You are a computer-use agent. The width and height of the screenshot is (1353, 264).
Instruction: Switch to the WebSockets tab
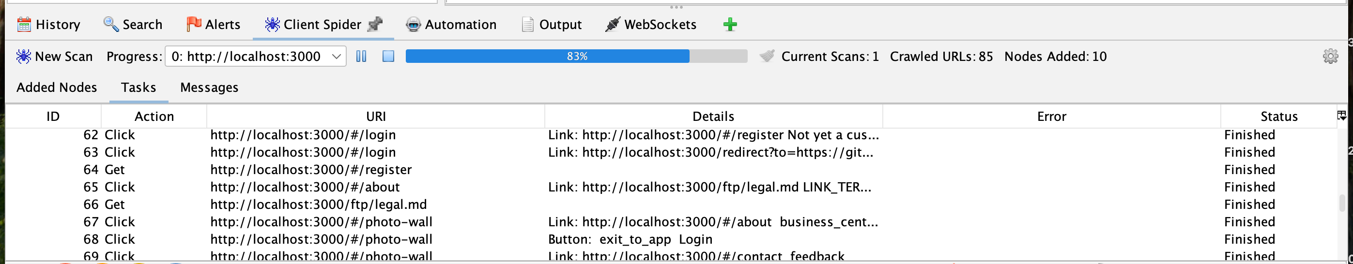651,25
